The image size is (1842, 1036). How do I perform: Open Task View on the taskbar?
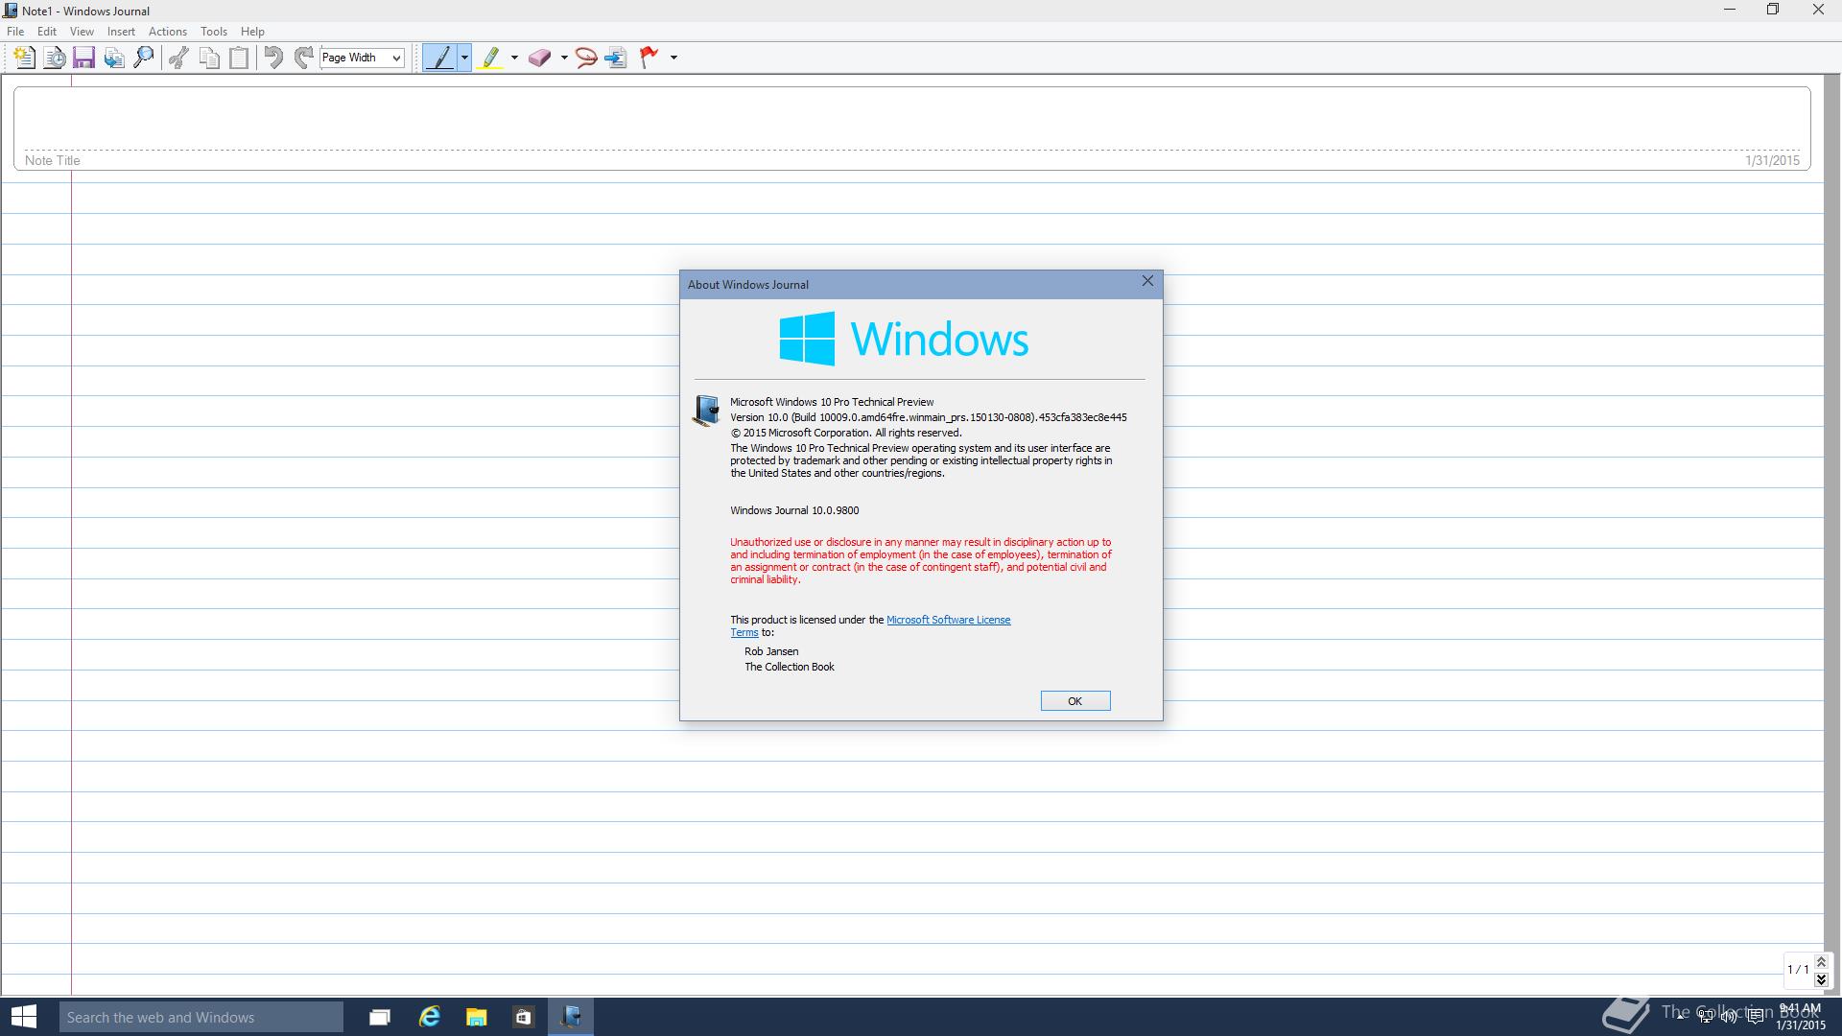380,1017
